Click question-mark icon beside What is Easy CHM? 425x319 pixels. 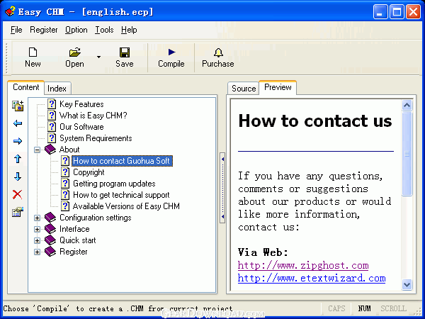[x=52, y=116]
